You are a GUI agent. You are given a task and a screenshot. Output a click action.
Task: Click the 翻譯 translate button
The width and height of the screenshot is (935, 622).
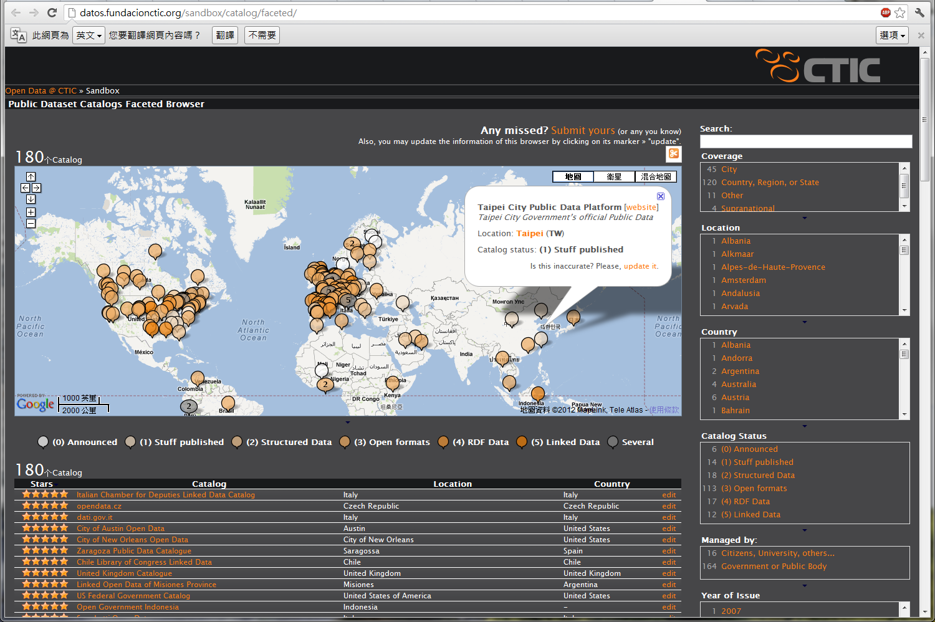pos(225,36)
